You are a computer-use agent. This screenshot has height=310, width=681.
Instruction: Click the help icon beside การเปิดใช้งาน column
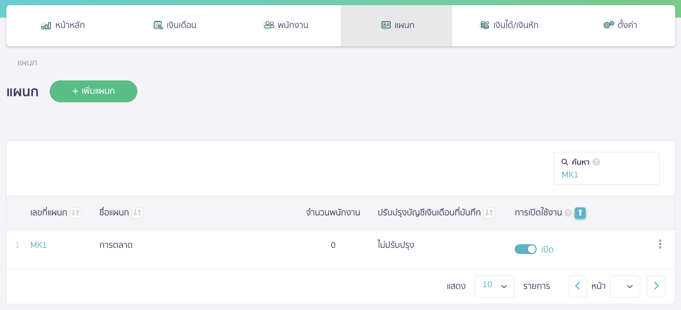point(568,213)
